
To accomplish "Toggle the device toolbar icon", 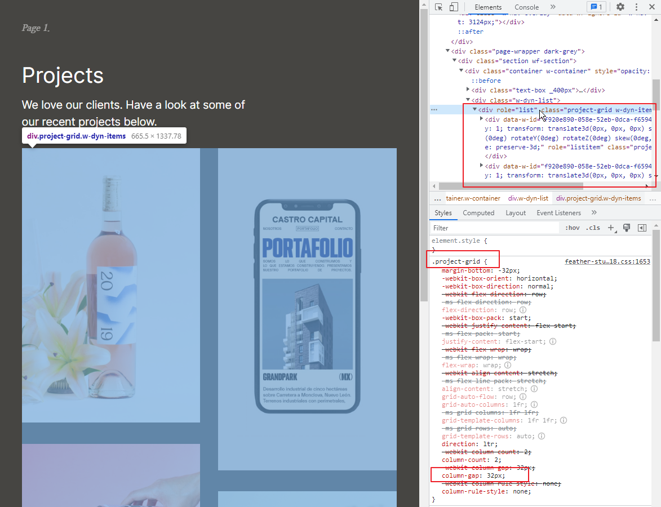I will [454, 7].
